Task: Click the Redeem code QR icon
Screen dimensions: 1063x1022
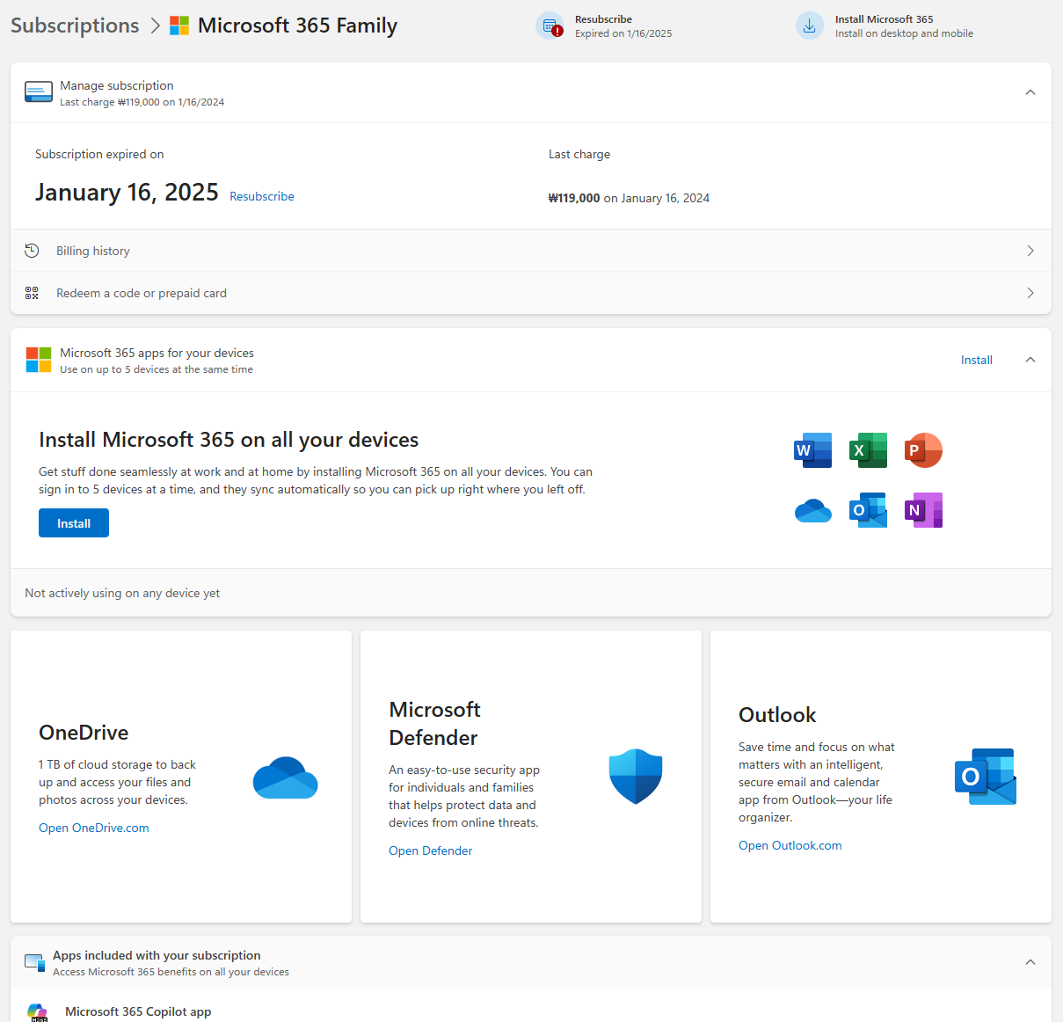Action: (32, 293)
